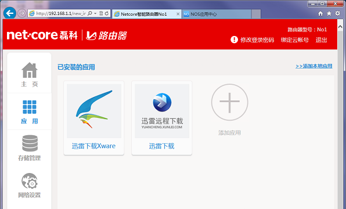Open the address bar dropdown arrow
The width and height of the screenshot is (346, 209).
(95, 13)
